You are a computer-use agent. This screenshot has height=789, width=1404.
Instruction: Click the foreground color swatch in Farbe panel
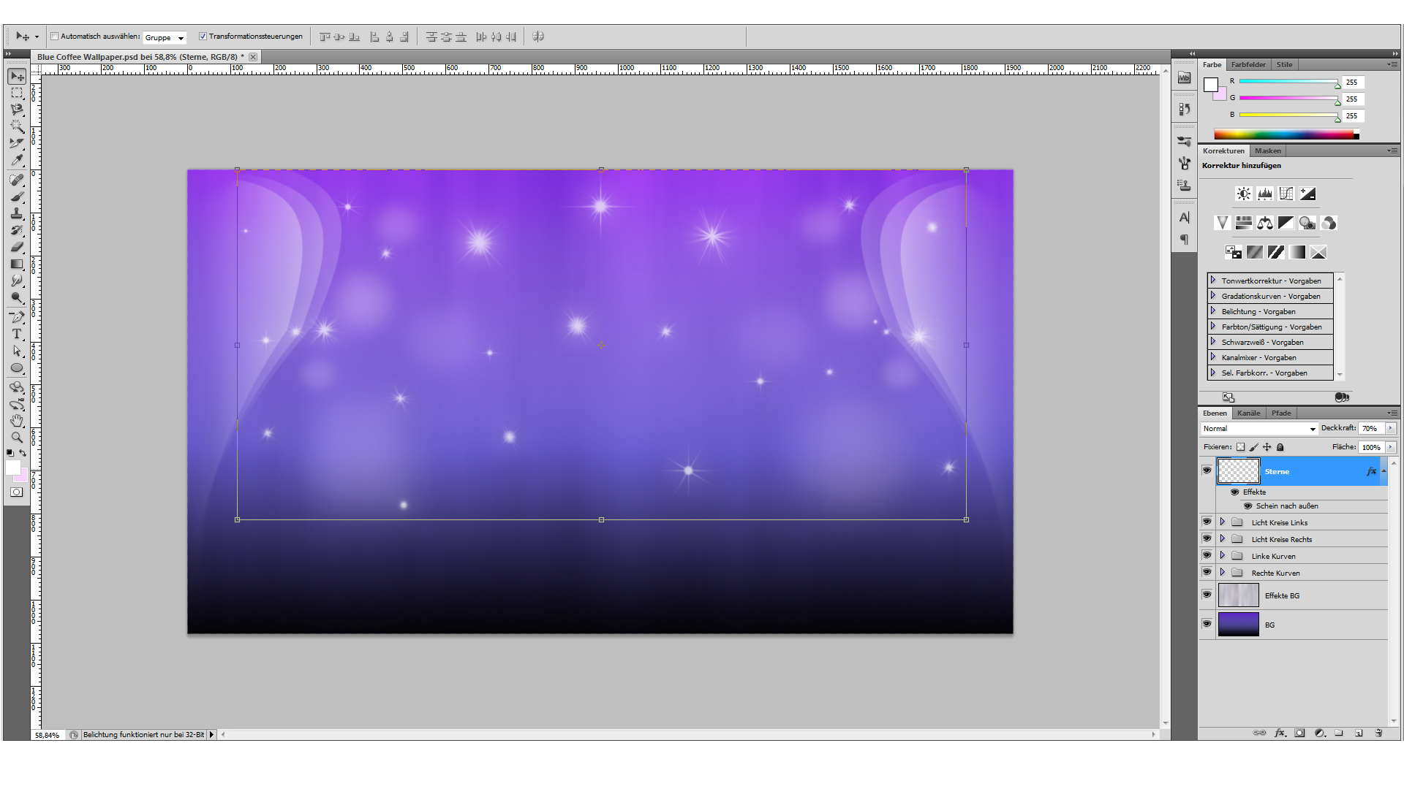(x=1211, y=84)
